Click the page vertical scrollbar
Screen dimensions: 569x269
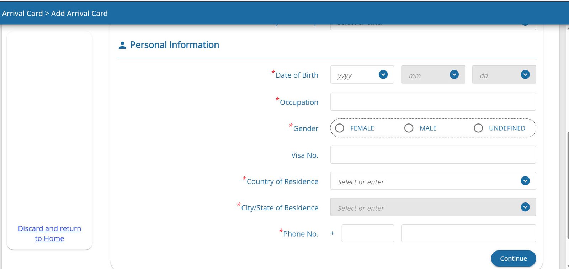pos(568,185)
